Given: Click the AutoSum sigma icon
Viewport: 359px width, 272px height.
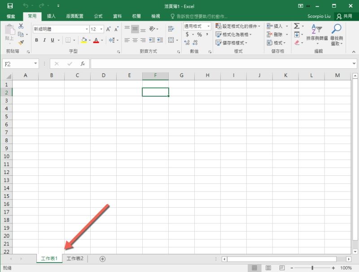Looking at the screenshot, I should (297, 27).
